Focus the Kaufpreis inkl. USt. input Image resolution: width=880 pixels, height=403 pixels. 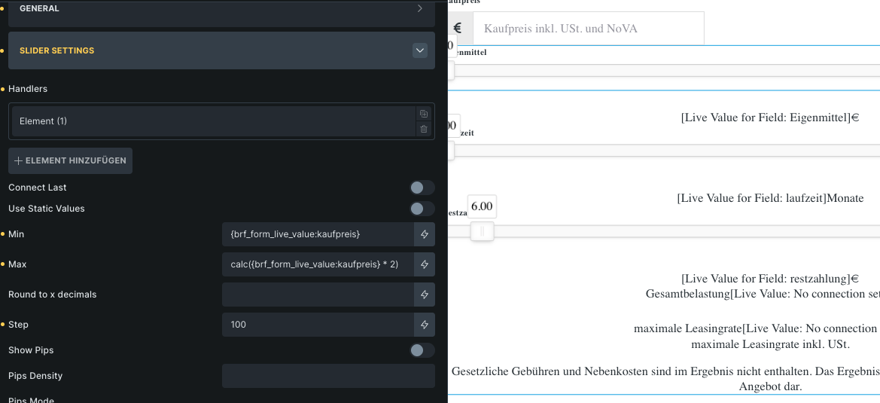587,29
